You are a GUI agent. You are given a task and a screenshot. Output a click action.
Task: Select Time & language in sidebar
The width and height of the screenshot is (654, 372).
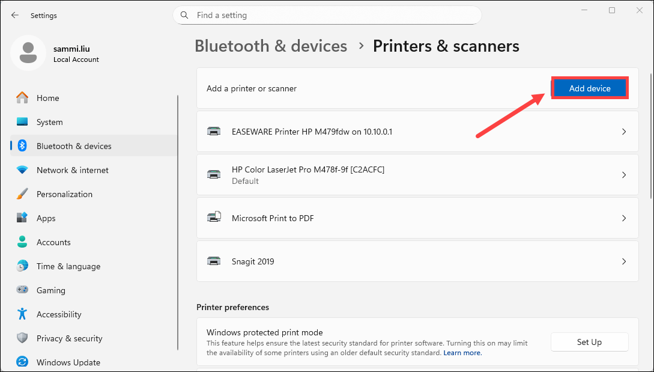click(x=68, y=266)
